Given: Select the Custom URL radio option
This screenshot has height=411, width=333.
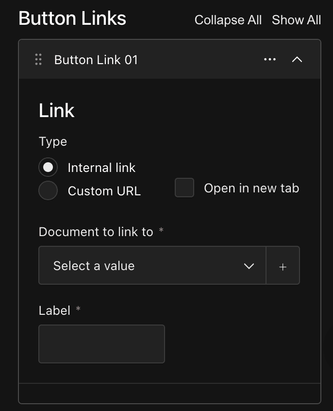Looking at the screenshot, I should [x=48, y=190].
